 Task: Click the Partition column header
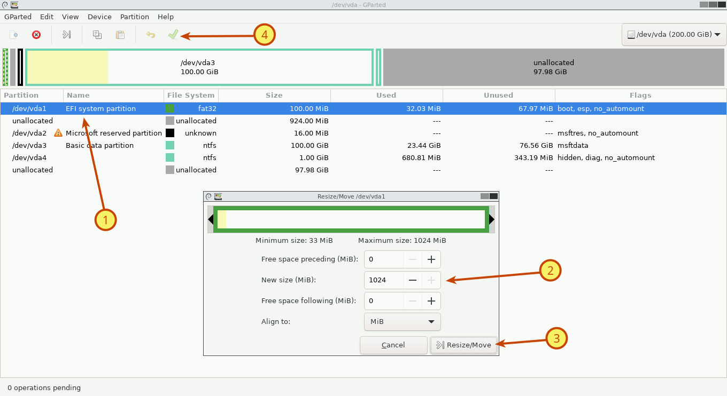pos(32,96)
